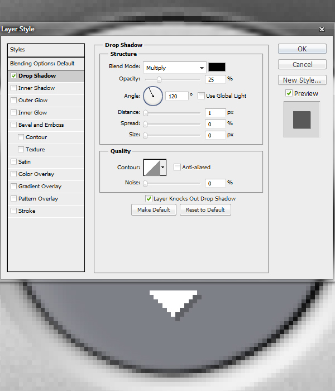Image resolution: width=335 pixels, height=391 pixels.
Task: Enable the Bevel and Emboss checkbox
Action: coord(13,125)
